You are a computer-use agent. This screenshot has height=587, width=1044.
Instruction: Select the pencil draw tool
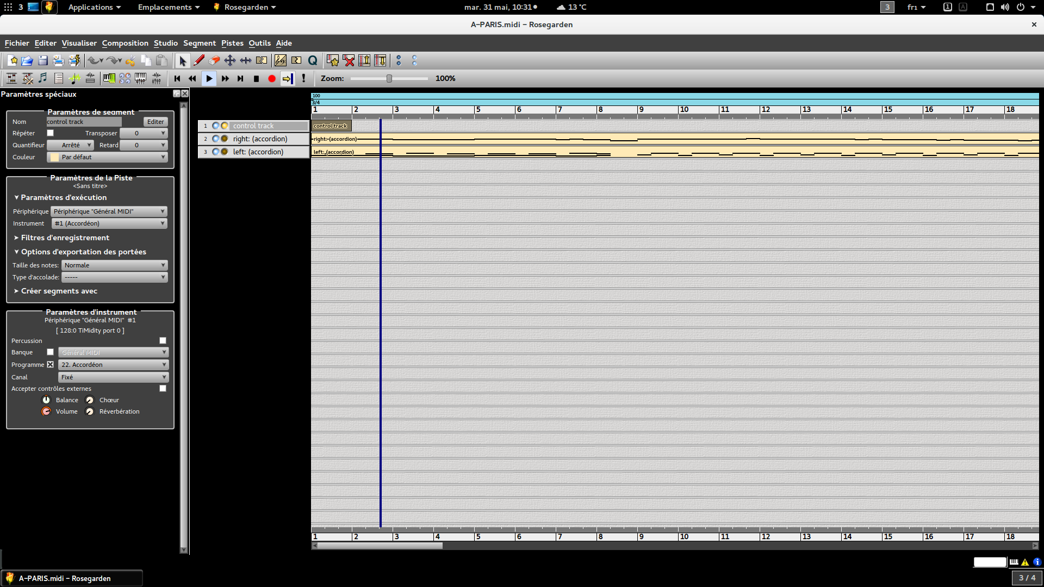[199, 60]
